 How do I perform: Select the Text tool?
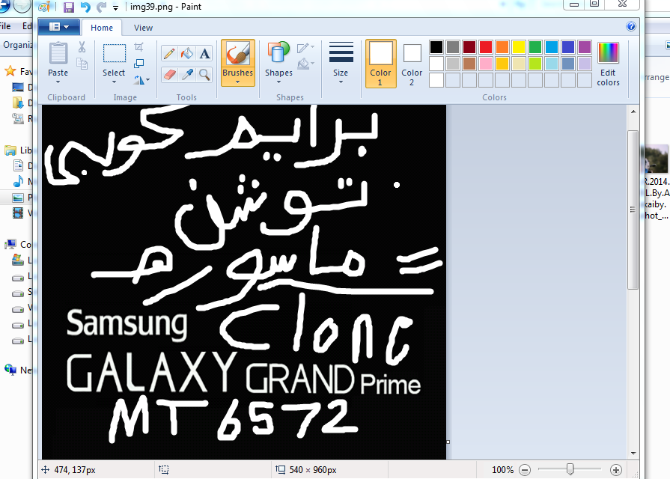coord(204,53)
